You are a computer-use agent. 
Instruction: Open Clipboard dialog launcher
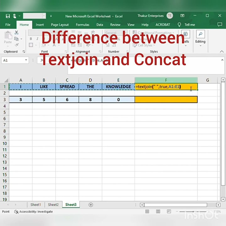pyautogui.click(x=24, y=51)
